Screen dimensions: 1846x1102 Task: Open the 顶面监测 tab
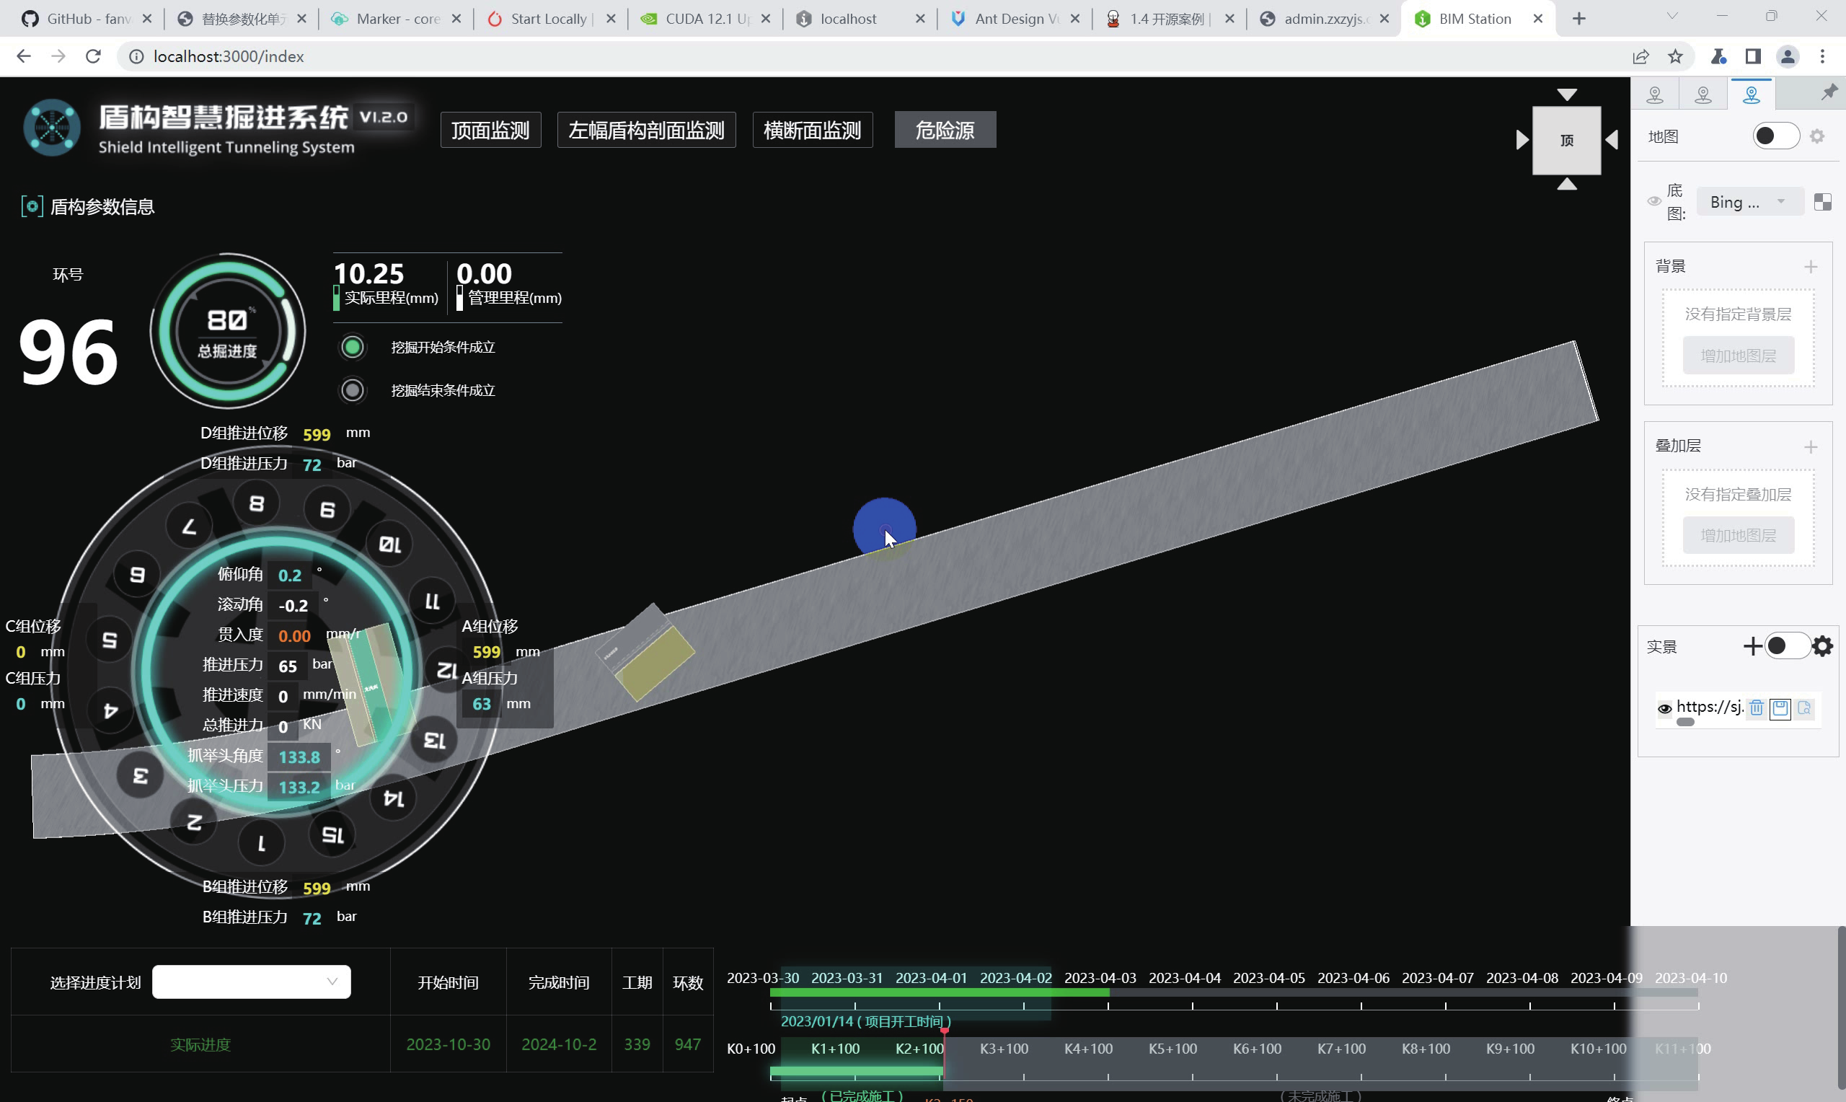(x=490, y=131)
